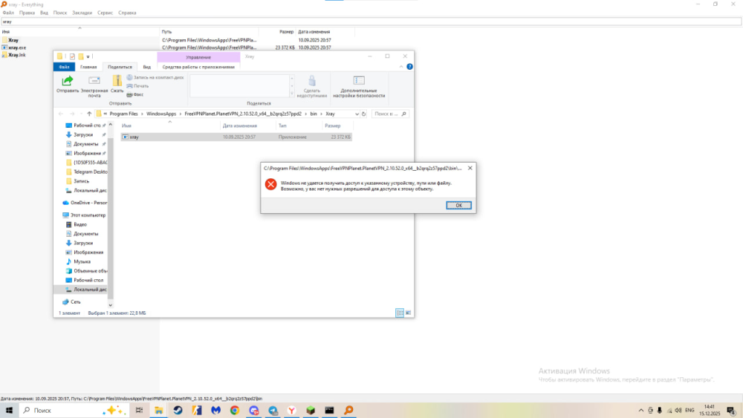Switch to the Вид ribbon tab
The height and width of the screenshot is (418, 743).
pos(147,67)
